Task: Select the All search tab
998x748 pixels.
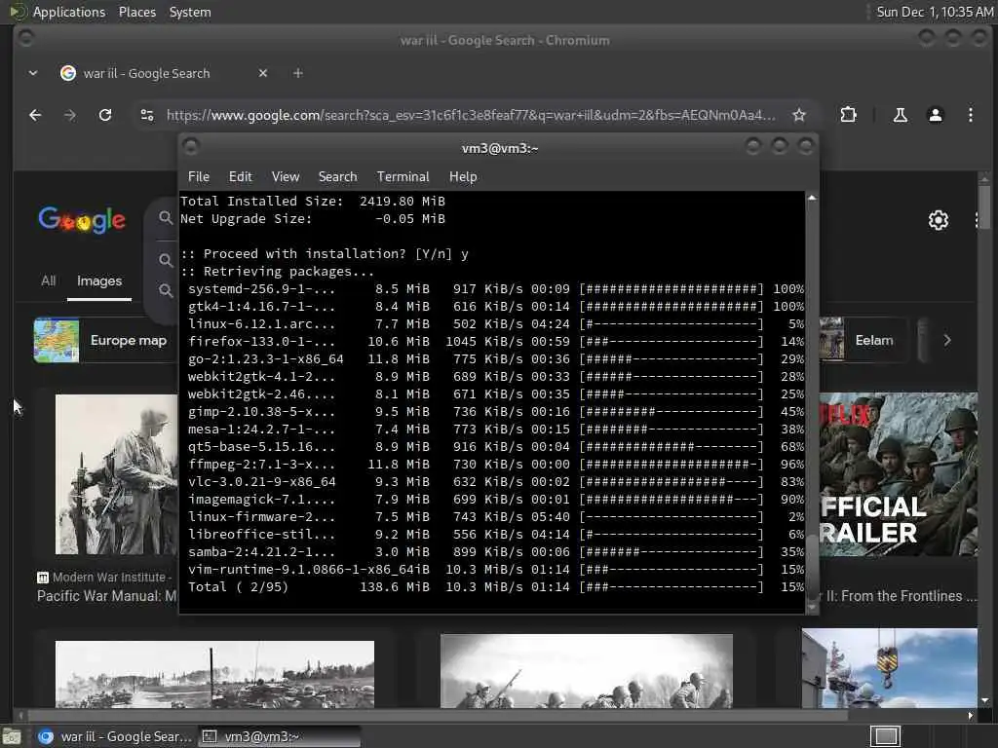Action: tap(49, 280)
